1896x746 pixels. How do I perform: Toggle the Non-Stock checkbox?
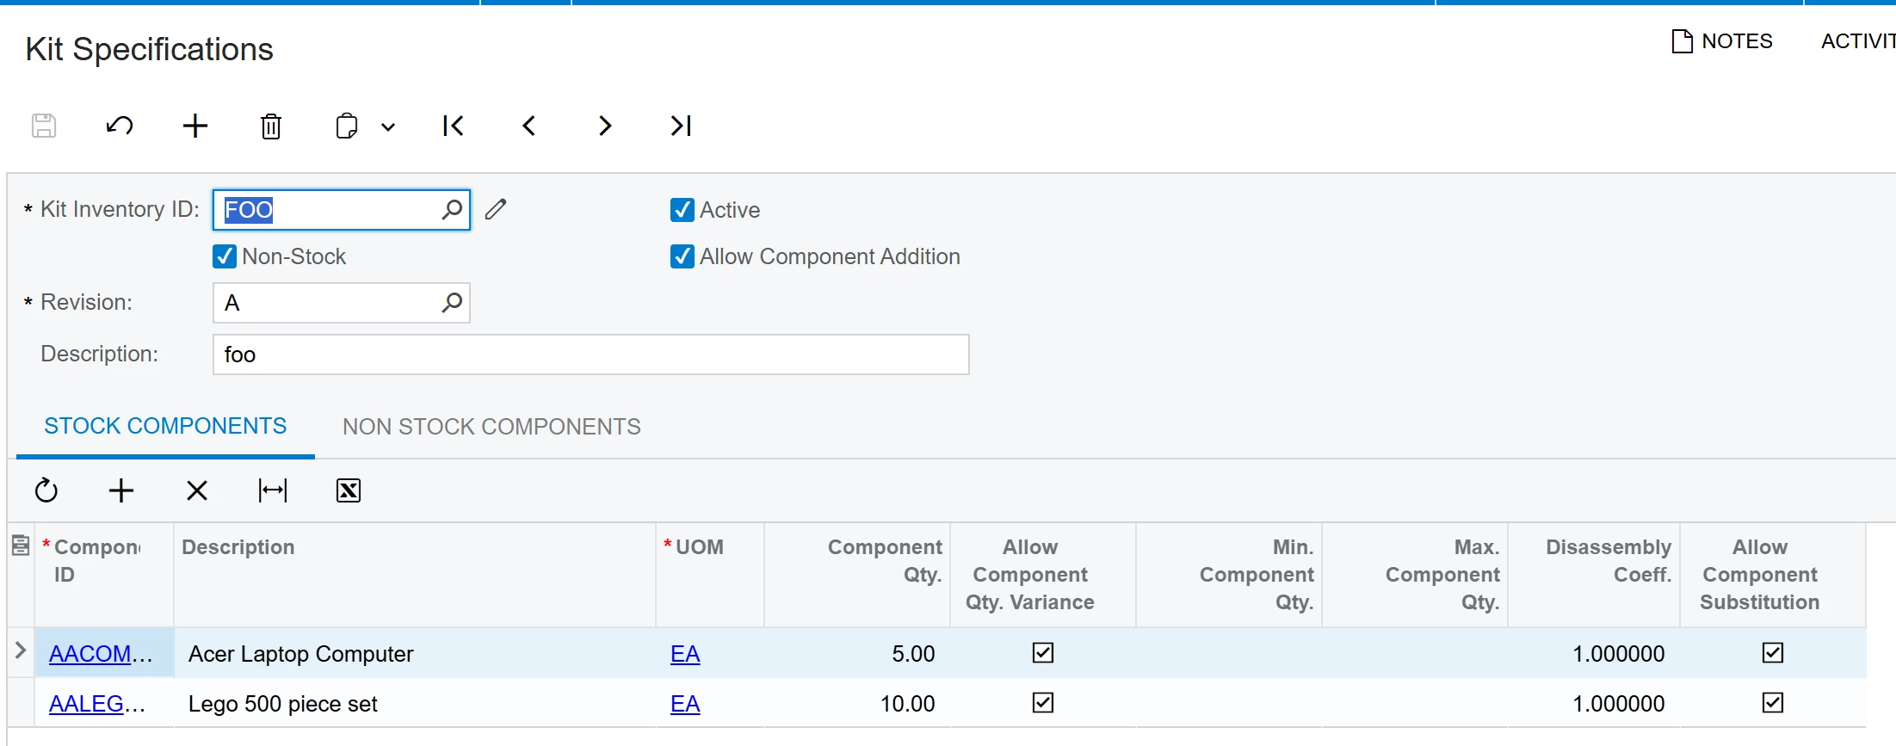click(x=225, y=256)
